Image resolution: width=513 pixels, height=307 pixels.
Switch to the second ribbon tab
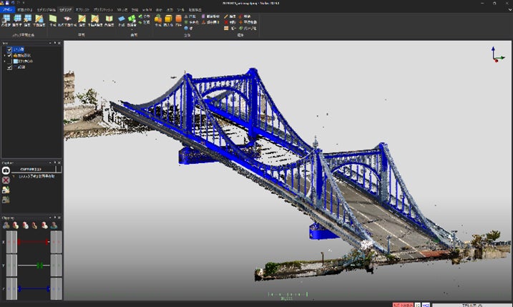click(x=24, y=11)
